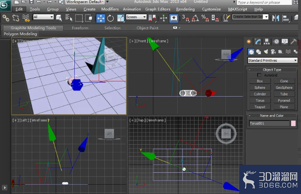Open the Tools menu
The image size is (301, 194).
coord(35,9)
